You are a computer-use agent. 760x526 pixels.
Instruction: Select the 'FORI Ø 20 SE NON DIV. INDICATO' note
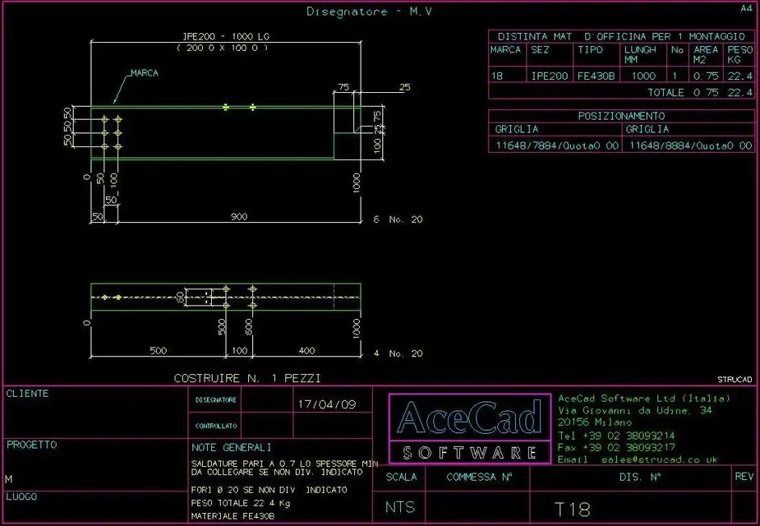269,490
